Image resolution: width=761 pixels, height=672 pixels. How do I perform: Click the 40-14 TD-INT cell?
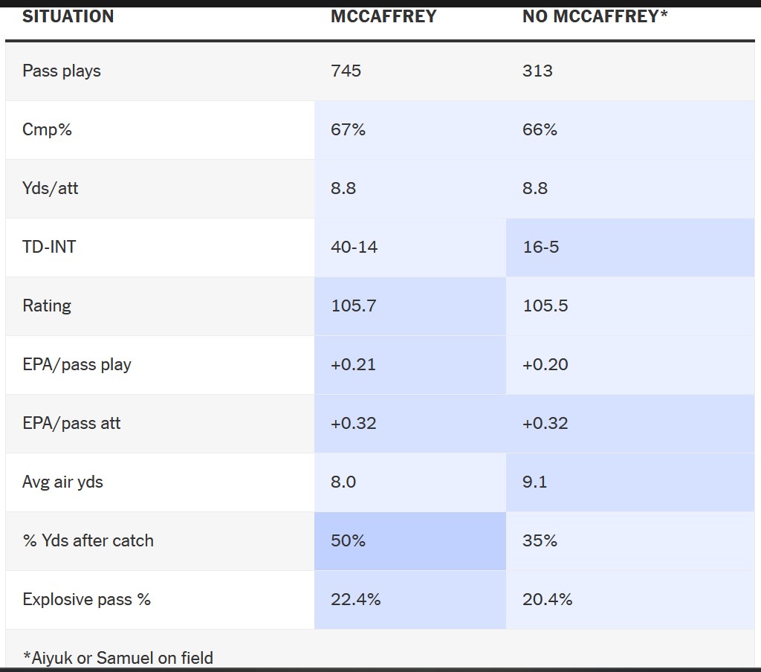point(354,248)
